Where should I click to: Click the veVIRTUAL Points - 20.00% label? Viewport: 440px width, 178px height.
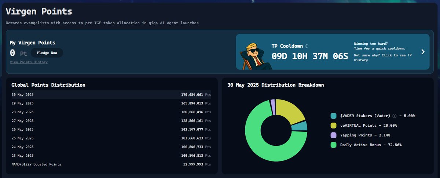point(369,125)
